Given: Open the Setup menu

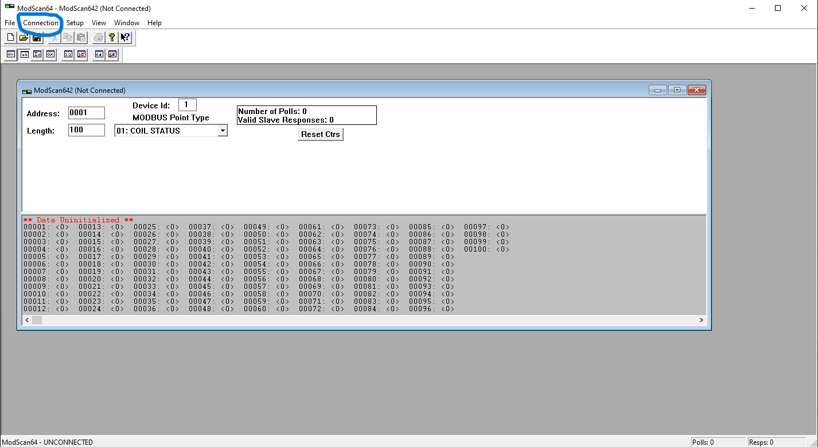Looking at the screenshot, I should point(75,23).
